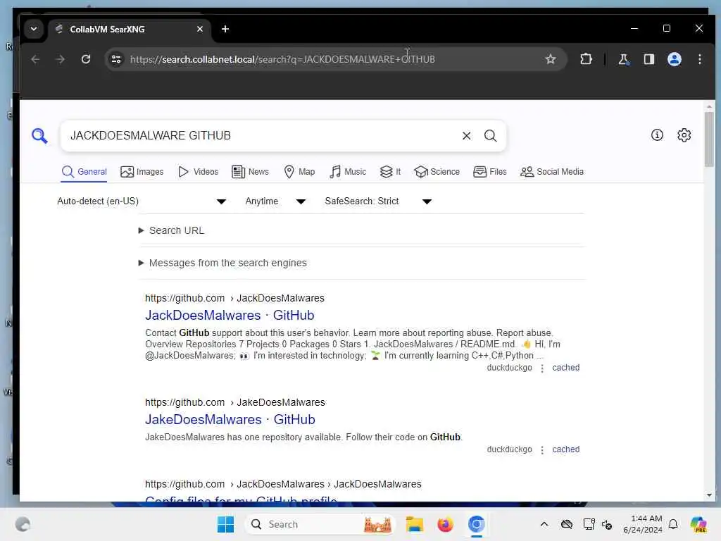Switch to Map category
This screenshot has height=541, width=721.
(x=299, y=172)
